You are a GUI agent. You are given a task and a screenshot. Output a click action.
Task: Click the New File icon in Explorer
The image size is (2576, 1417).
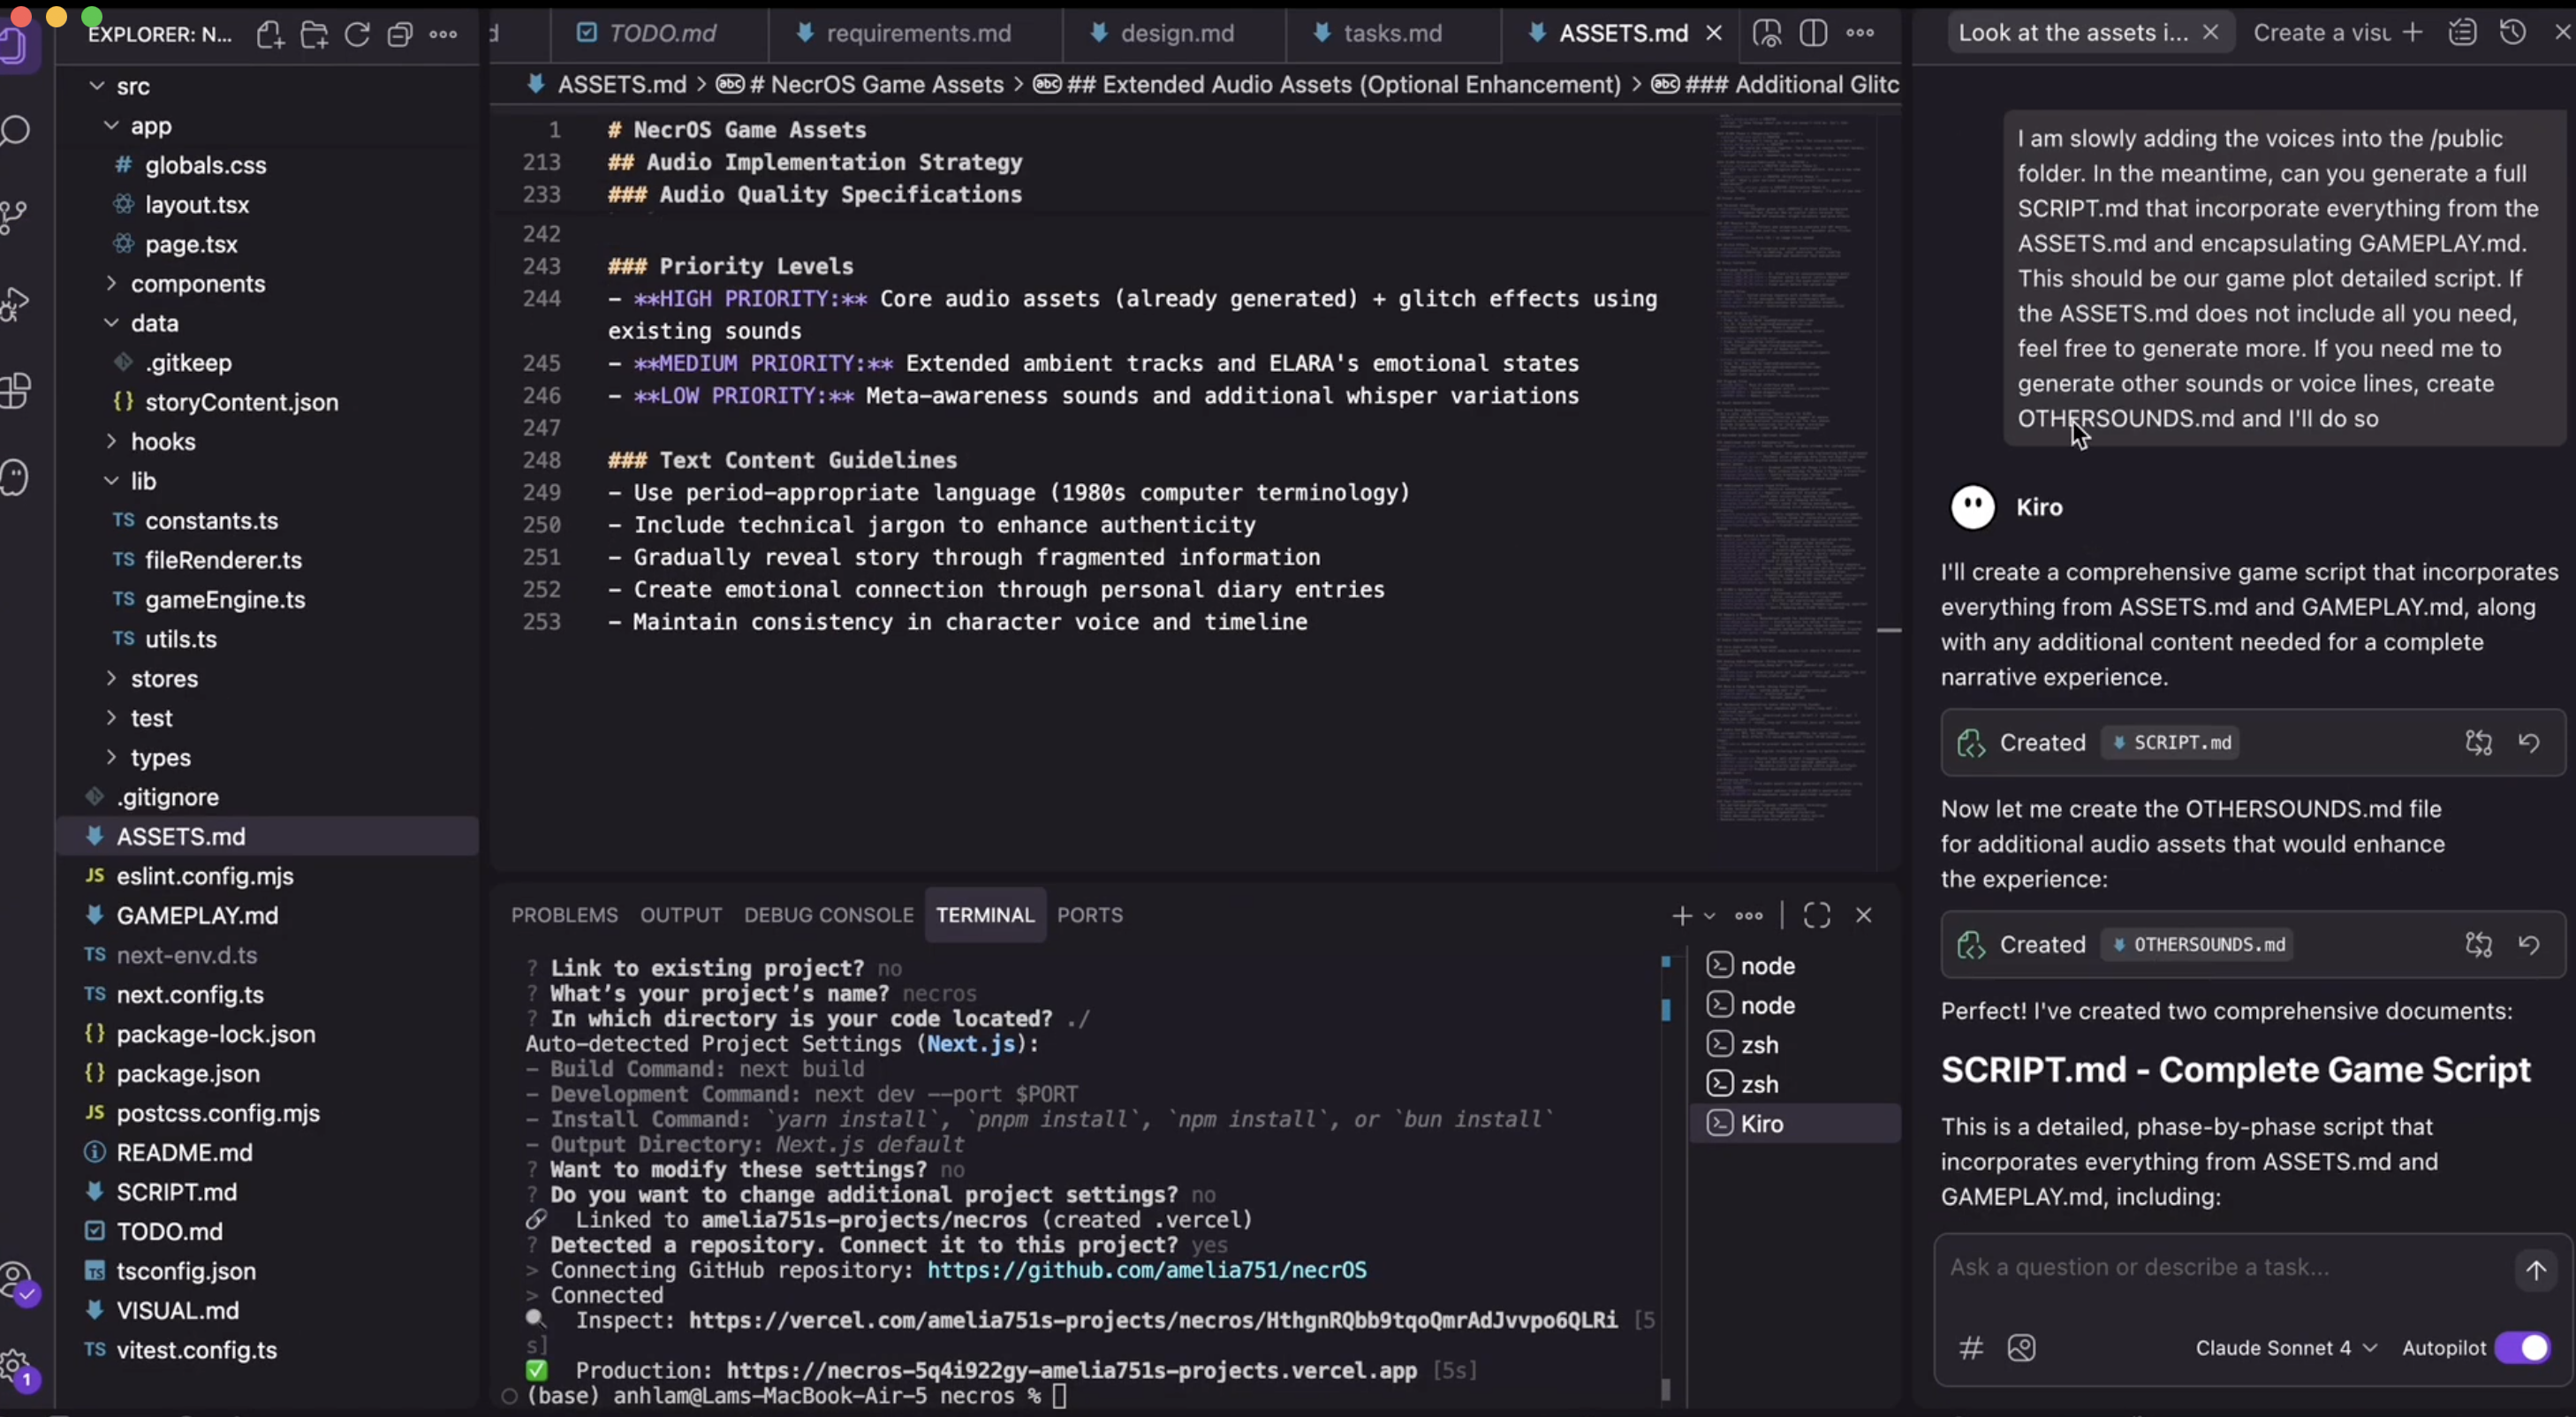point(269,35)
